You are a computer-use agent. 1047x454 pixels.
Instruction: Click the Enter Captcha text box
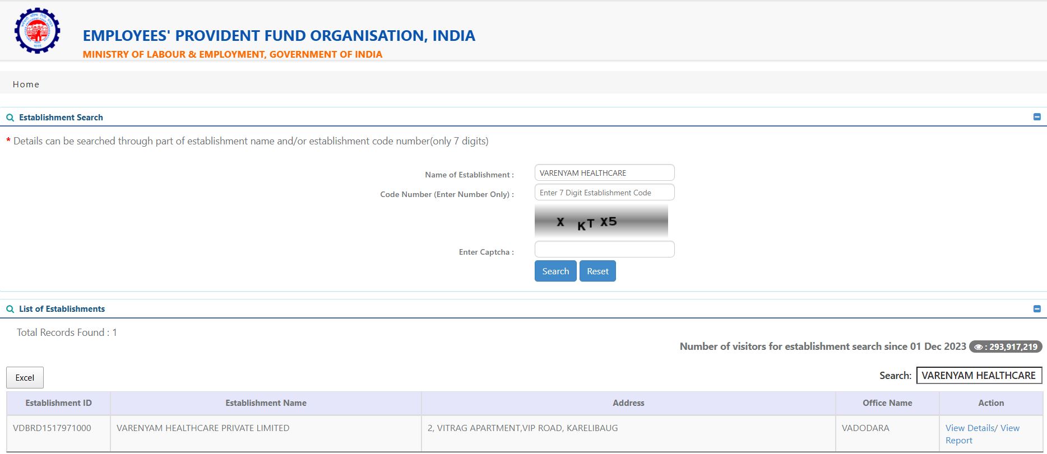click(x=604, y=249)
